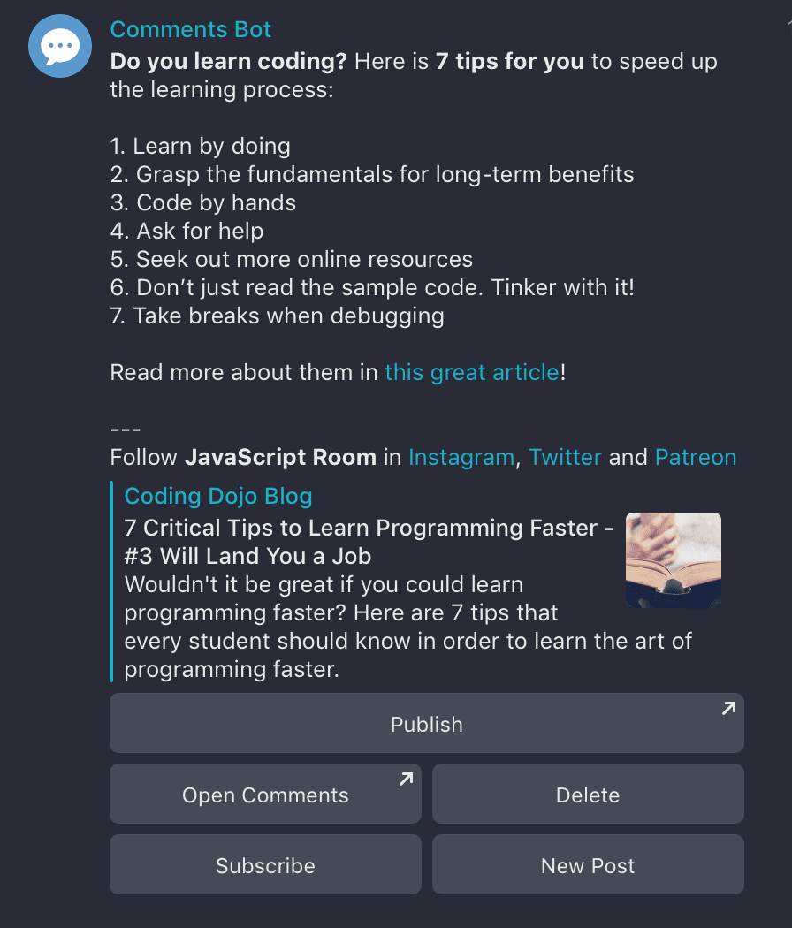Click the arrow icon on Open Comments

coord(406,779)
